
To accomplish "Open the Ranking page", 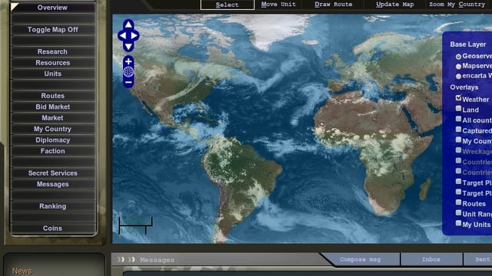I will (x=53, y=206).
